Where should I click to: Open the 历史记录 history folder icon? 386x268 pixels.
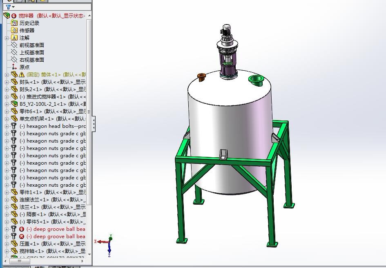tap(14, 23)
